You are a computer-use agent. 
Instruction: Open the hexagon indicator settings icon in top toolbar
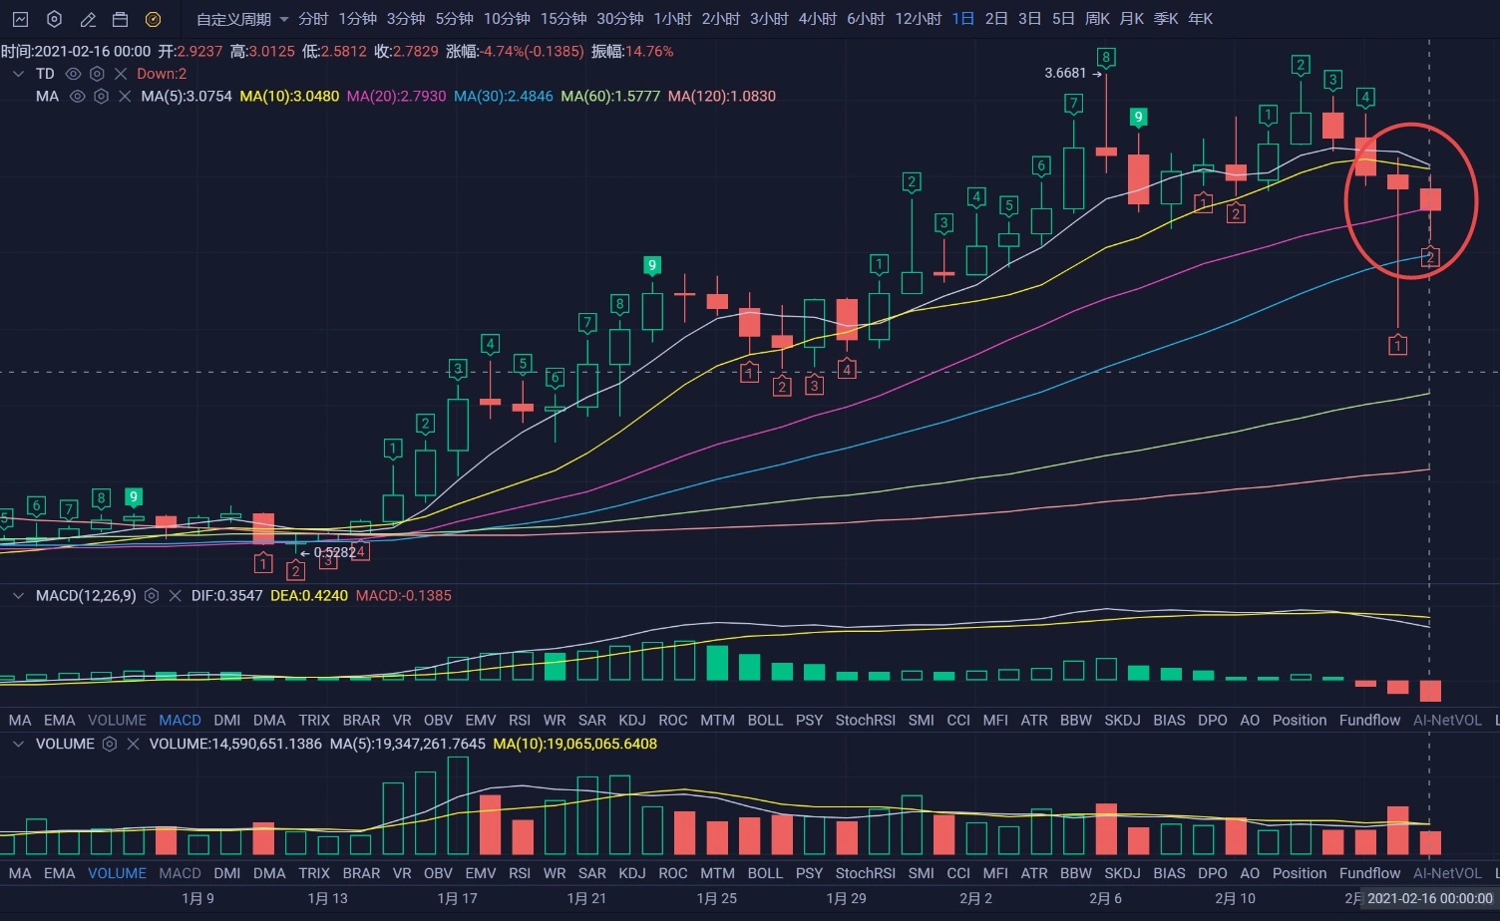pyautogui.click(x=54, y=19)
